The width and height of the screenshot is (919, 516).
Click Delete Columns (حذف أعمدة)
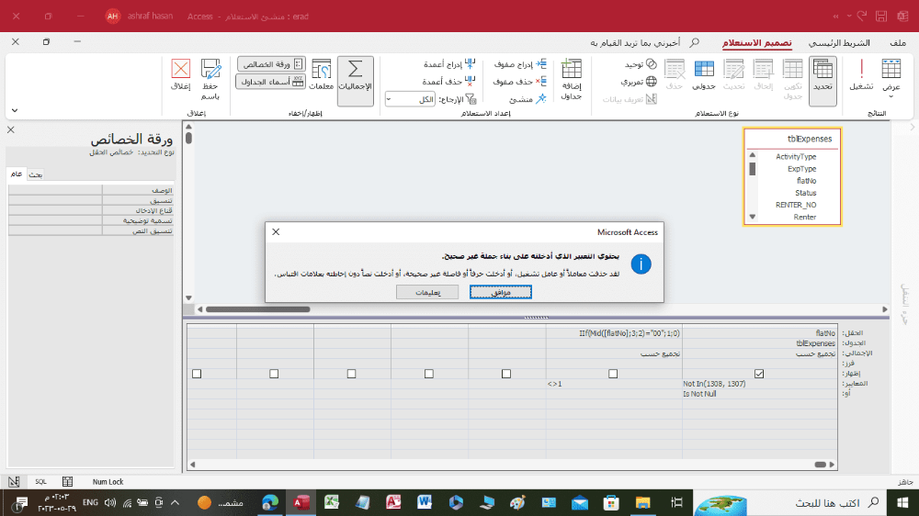449,82
